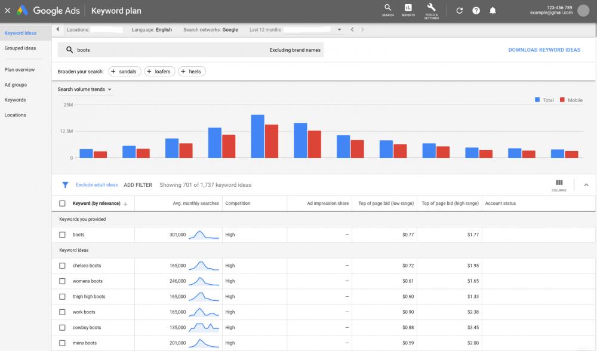Add heels to broaden your search
This screenshot has height=351, width=597.
pos(192,72)
